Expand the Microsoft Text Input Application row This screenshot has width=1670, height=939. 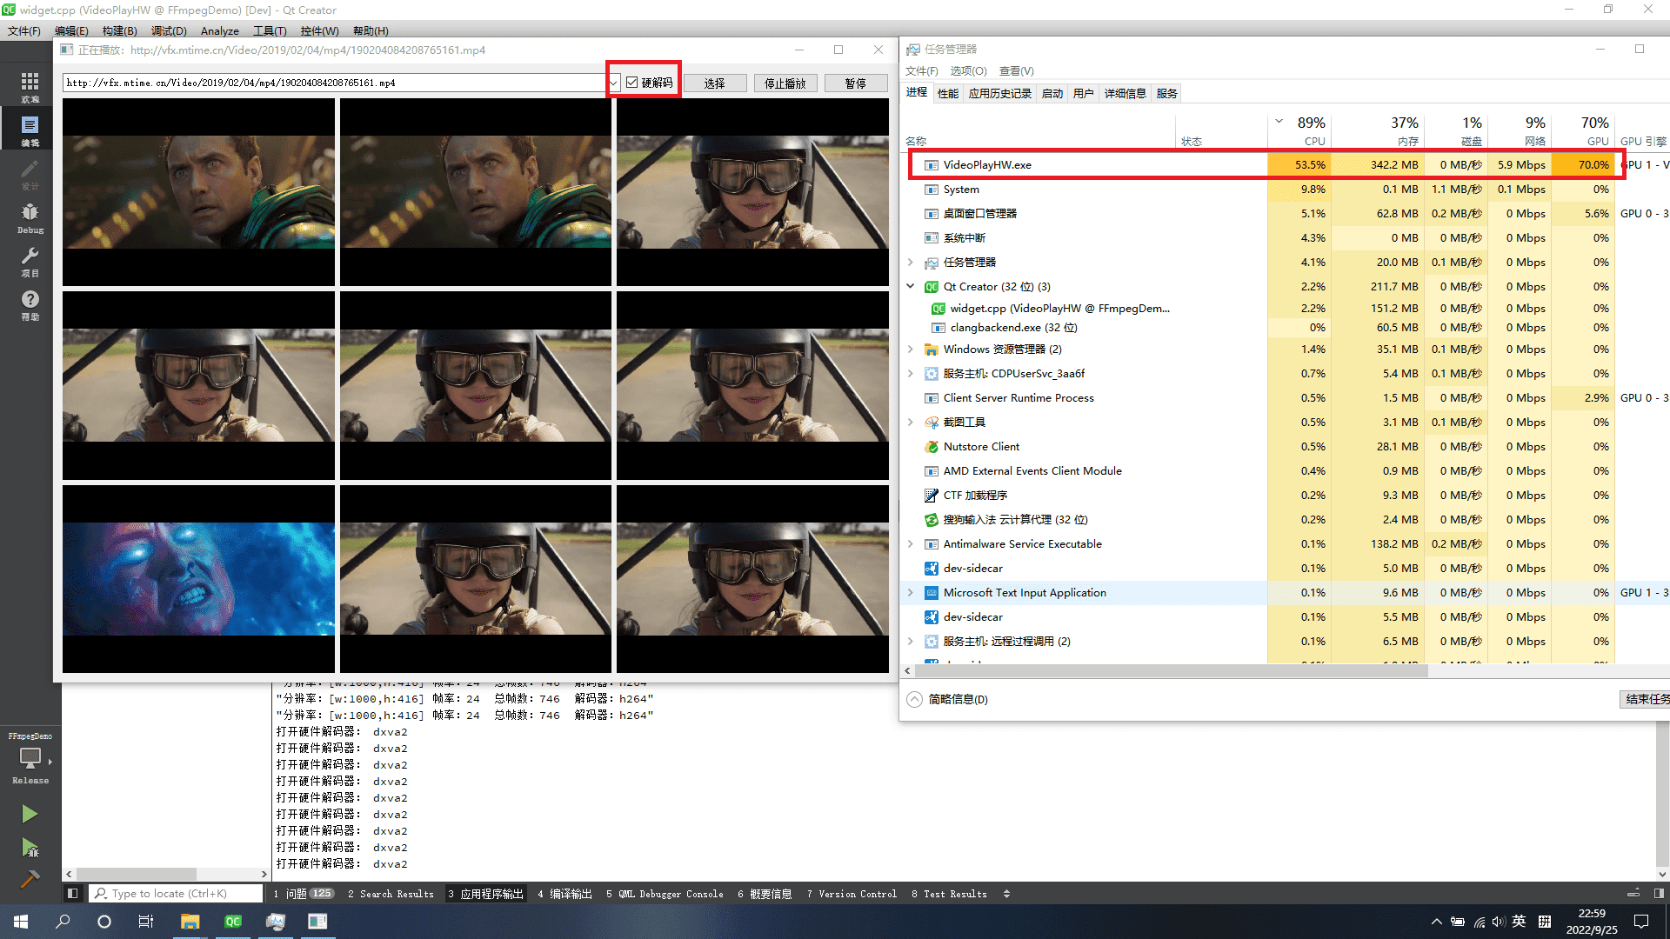click(911, 593)
